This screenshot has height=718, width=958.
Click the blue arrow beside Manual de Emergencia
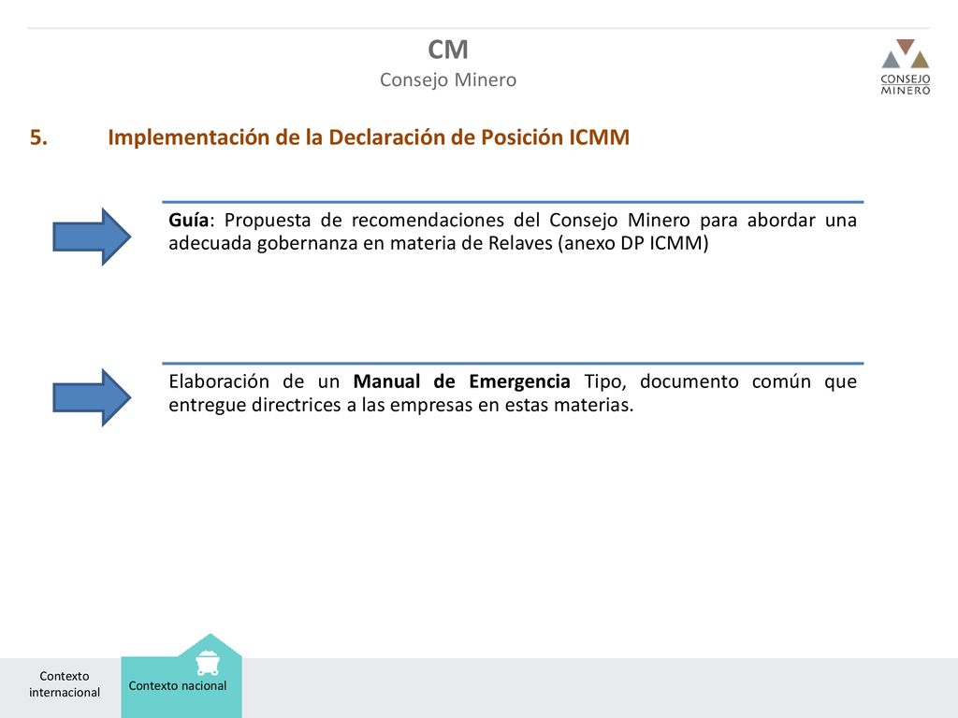click(x=92, y=397)
